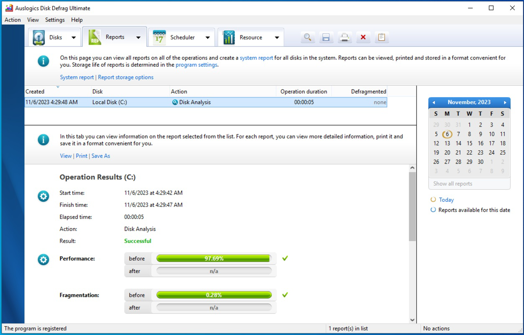Select November 6 in the calendar
Screen dimensions: 524x335
tap(447, 134)
